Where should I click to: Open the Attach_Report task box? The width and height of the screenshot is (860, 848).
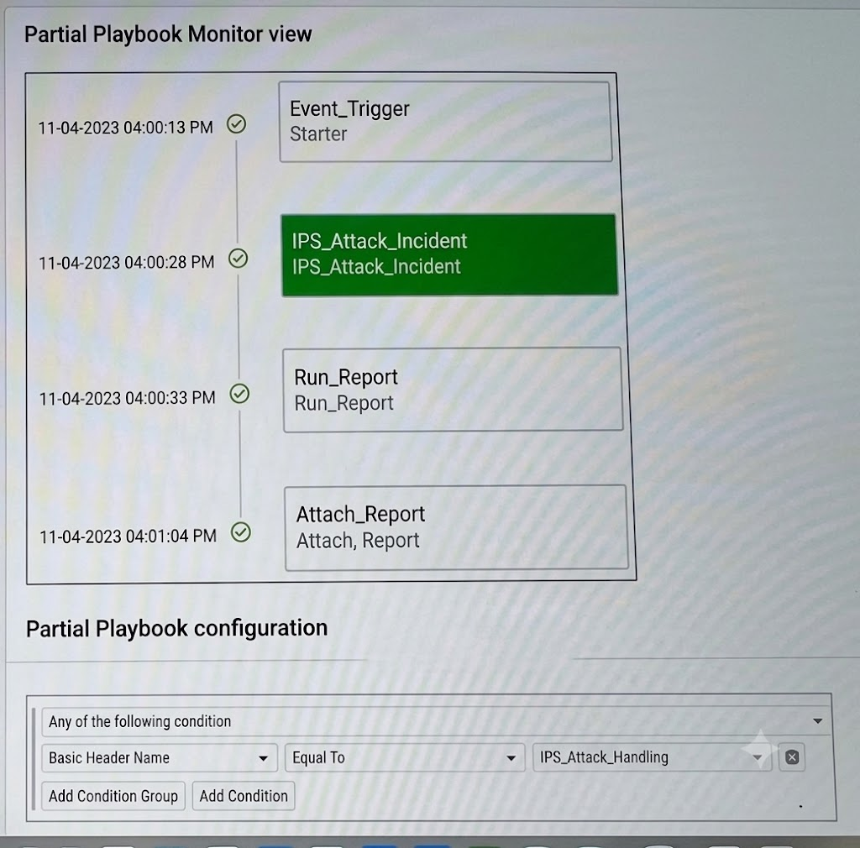456,528
